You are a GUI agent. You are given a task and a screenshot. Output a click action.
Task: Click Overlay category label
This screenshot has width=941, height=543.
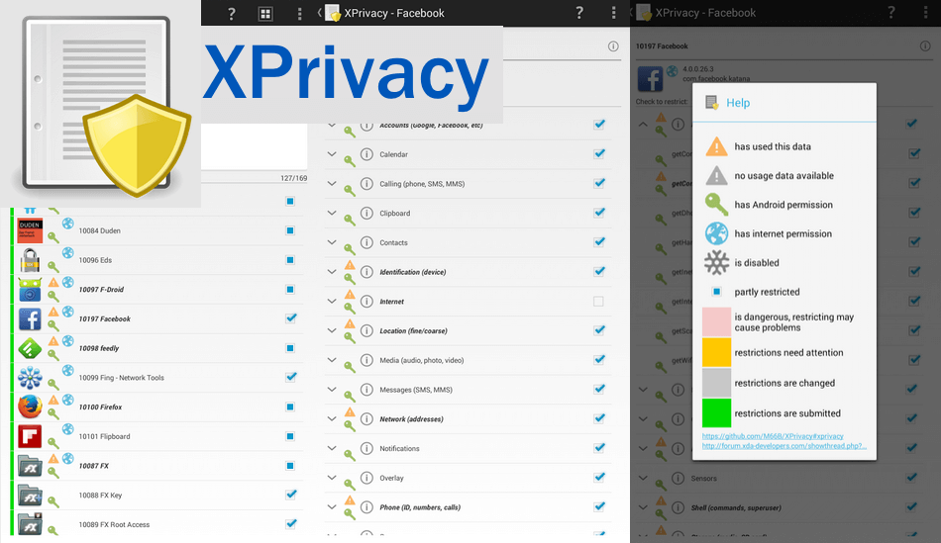[391, 479]
